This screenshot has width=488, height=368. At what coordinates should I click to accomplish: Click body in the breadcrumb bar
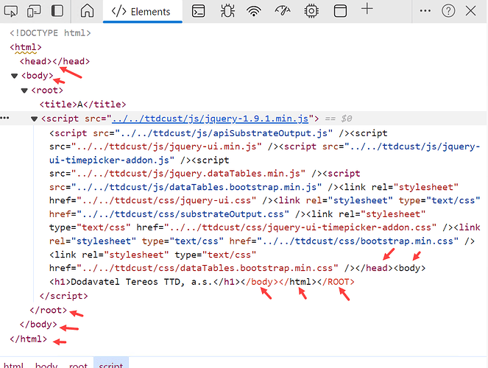(46, 364)
